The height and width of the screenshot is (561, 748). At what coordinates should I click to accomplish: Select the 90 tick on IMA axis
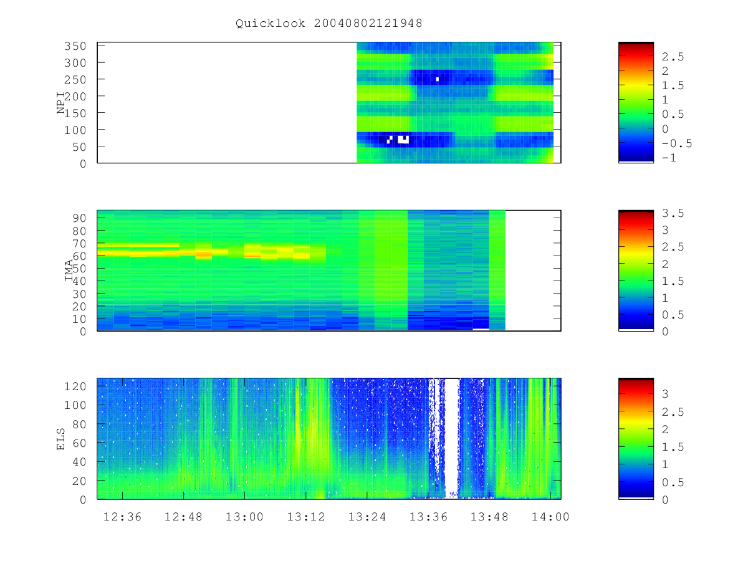click(80, 218)
